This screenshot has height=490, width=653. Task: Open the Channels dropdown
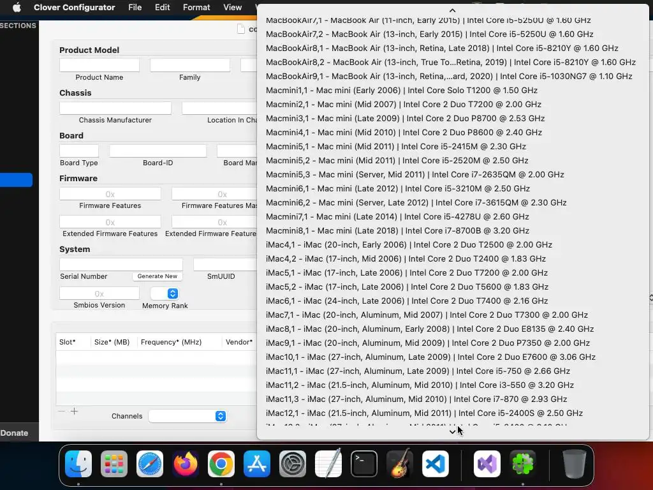187,416
